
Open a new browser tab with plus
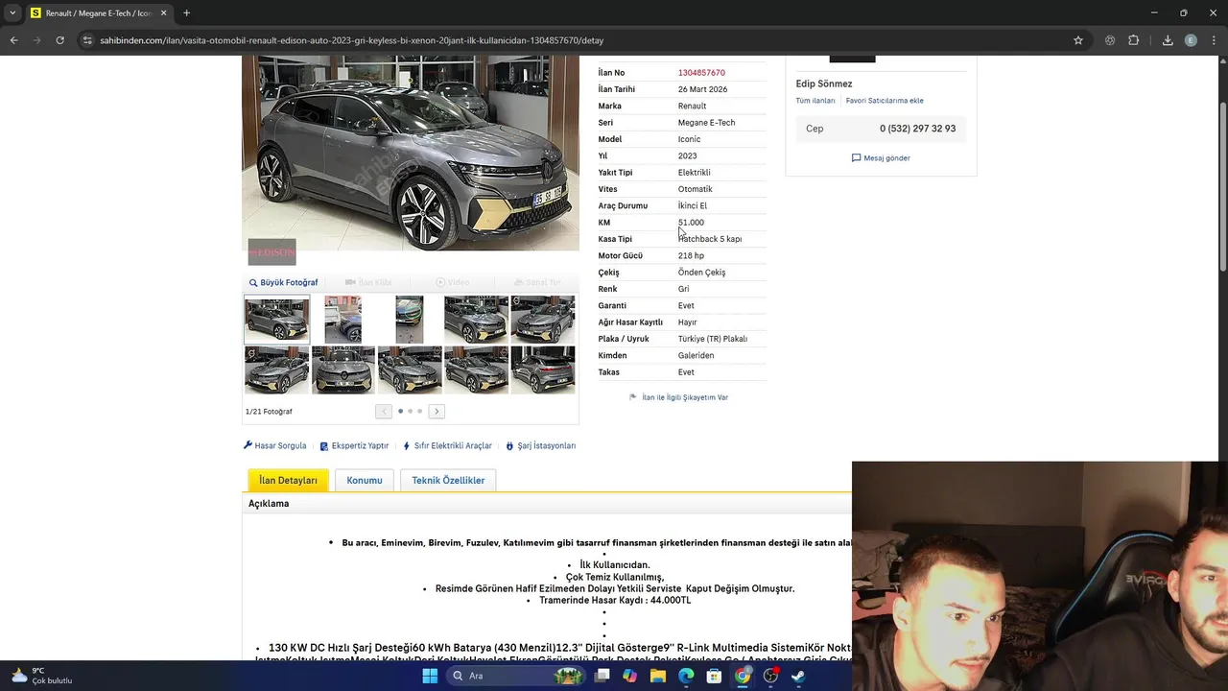pos(186,13)
